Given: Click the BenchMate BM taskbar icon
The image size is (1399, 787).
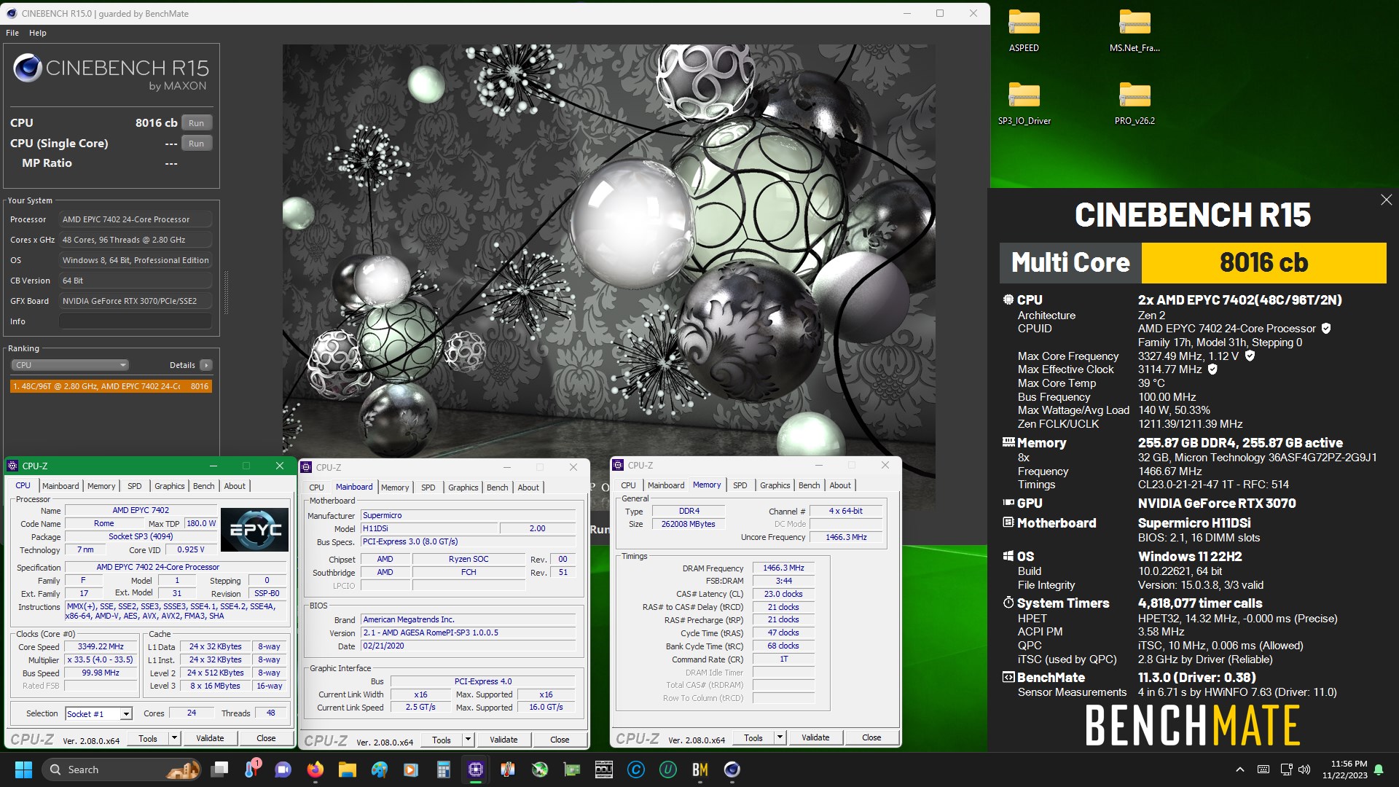Looking at the screenshot, I should [700, 770].
